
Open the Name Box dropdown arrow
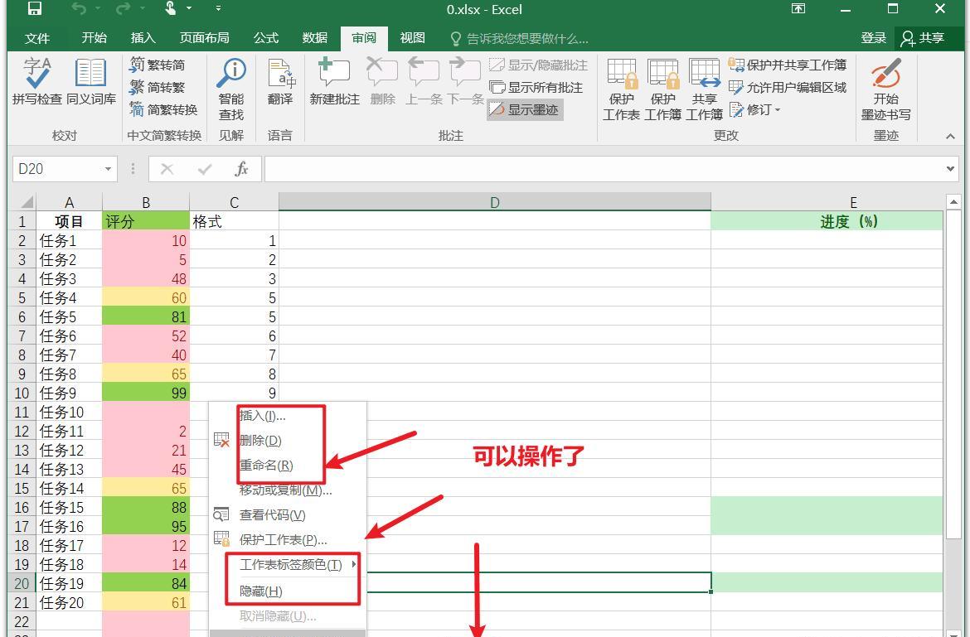108,169
